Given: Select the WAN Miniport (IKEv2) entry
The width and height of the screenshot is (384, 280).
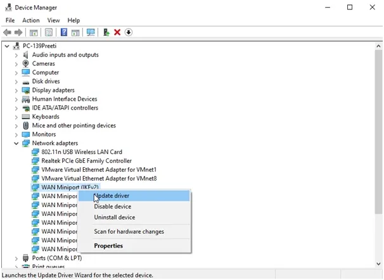Looking at the screenshot, I should pyautogui.click(x=70, y=188).
